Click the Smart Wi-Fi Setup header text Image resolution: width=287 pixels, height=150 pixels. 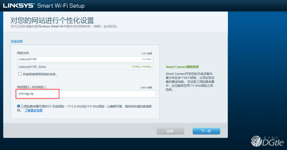(x=61, y=6)
